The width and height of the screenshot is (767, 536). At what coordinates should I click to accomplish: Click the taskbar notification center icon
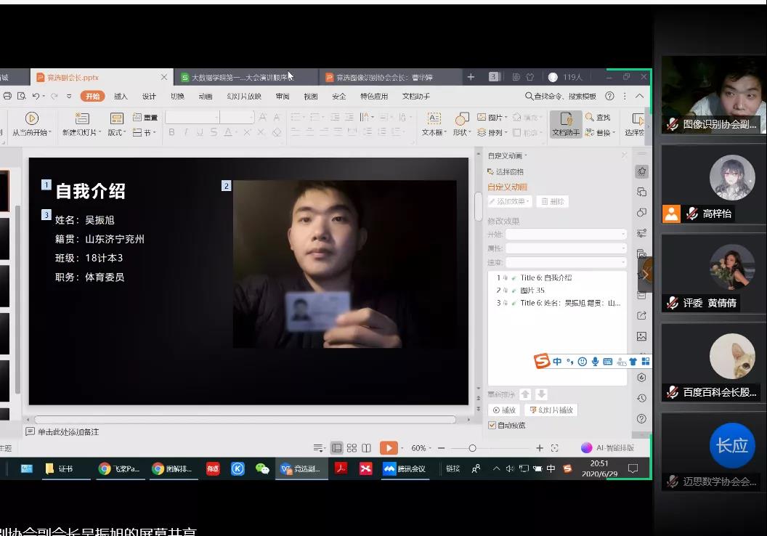pos(633,468)
